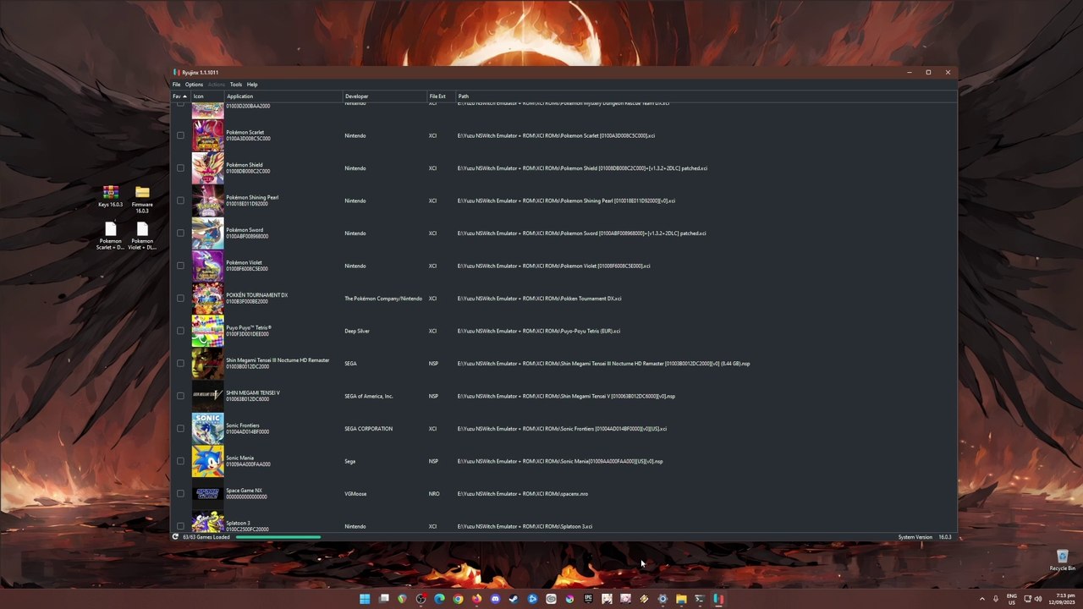Click the Pokémon Violet game cover icon

(207, 266)
